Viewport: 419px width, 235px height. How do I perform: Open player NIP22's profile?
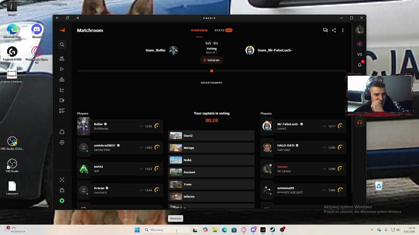coord(99,167)
